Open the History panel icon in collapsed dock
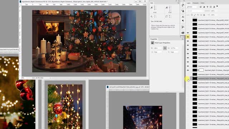229x129 pixels. click(183, 5)
